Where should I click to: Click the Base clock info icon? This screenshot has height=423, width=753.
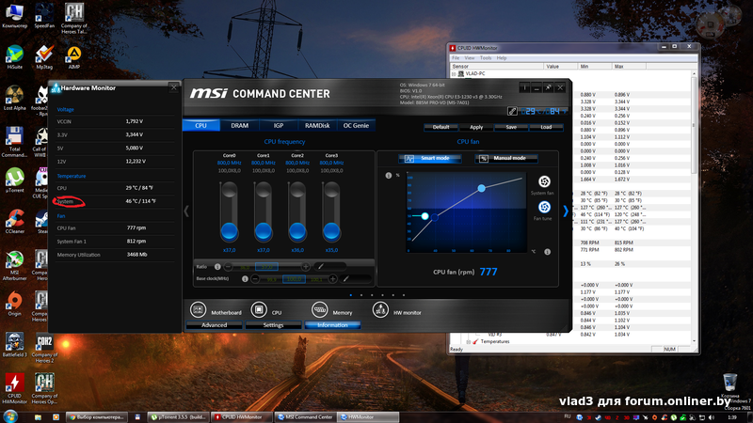coord(245,278)
